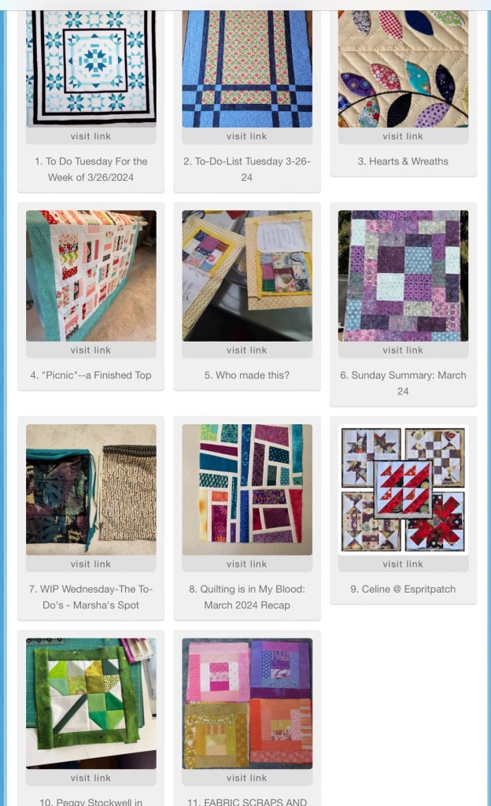The height and width of the screenshot is (806, 491).
Task: Open "2. To-Do-List Tuesday 3-26-24" title link
Action: pos(247,169)
